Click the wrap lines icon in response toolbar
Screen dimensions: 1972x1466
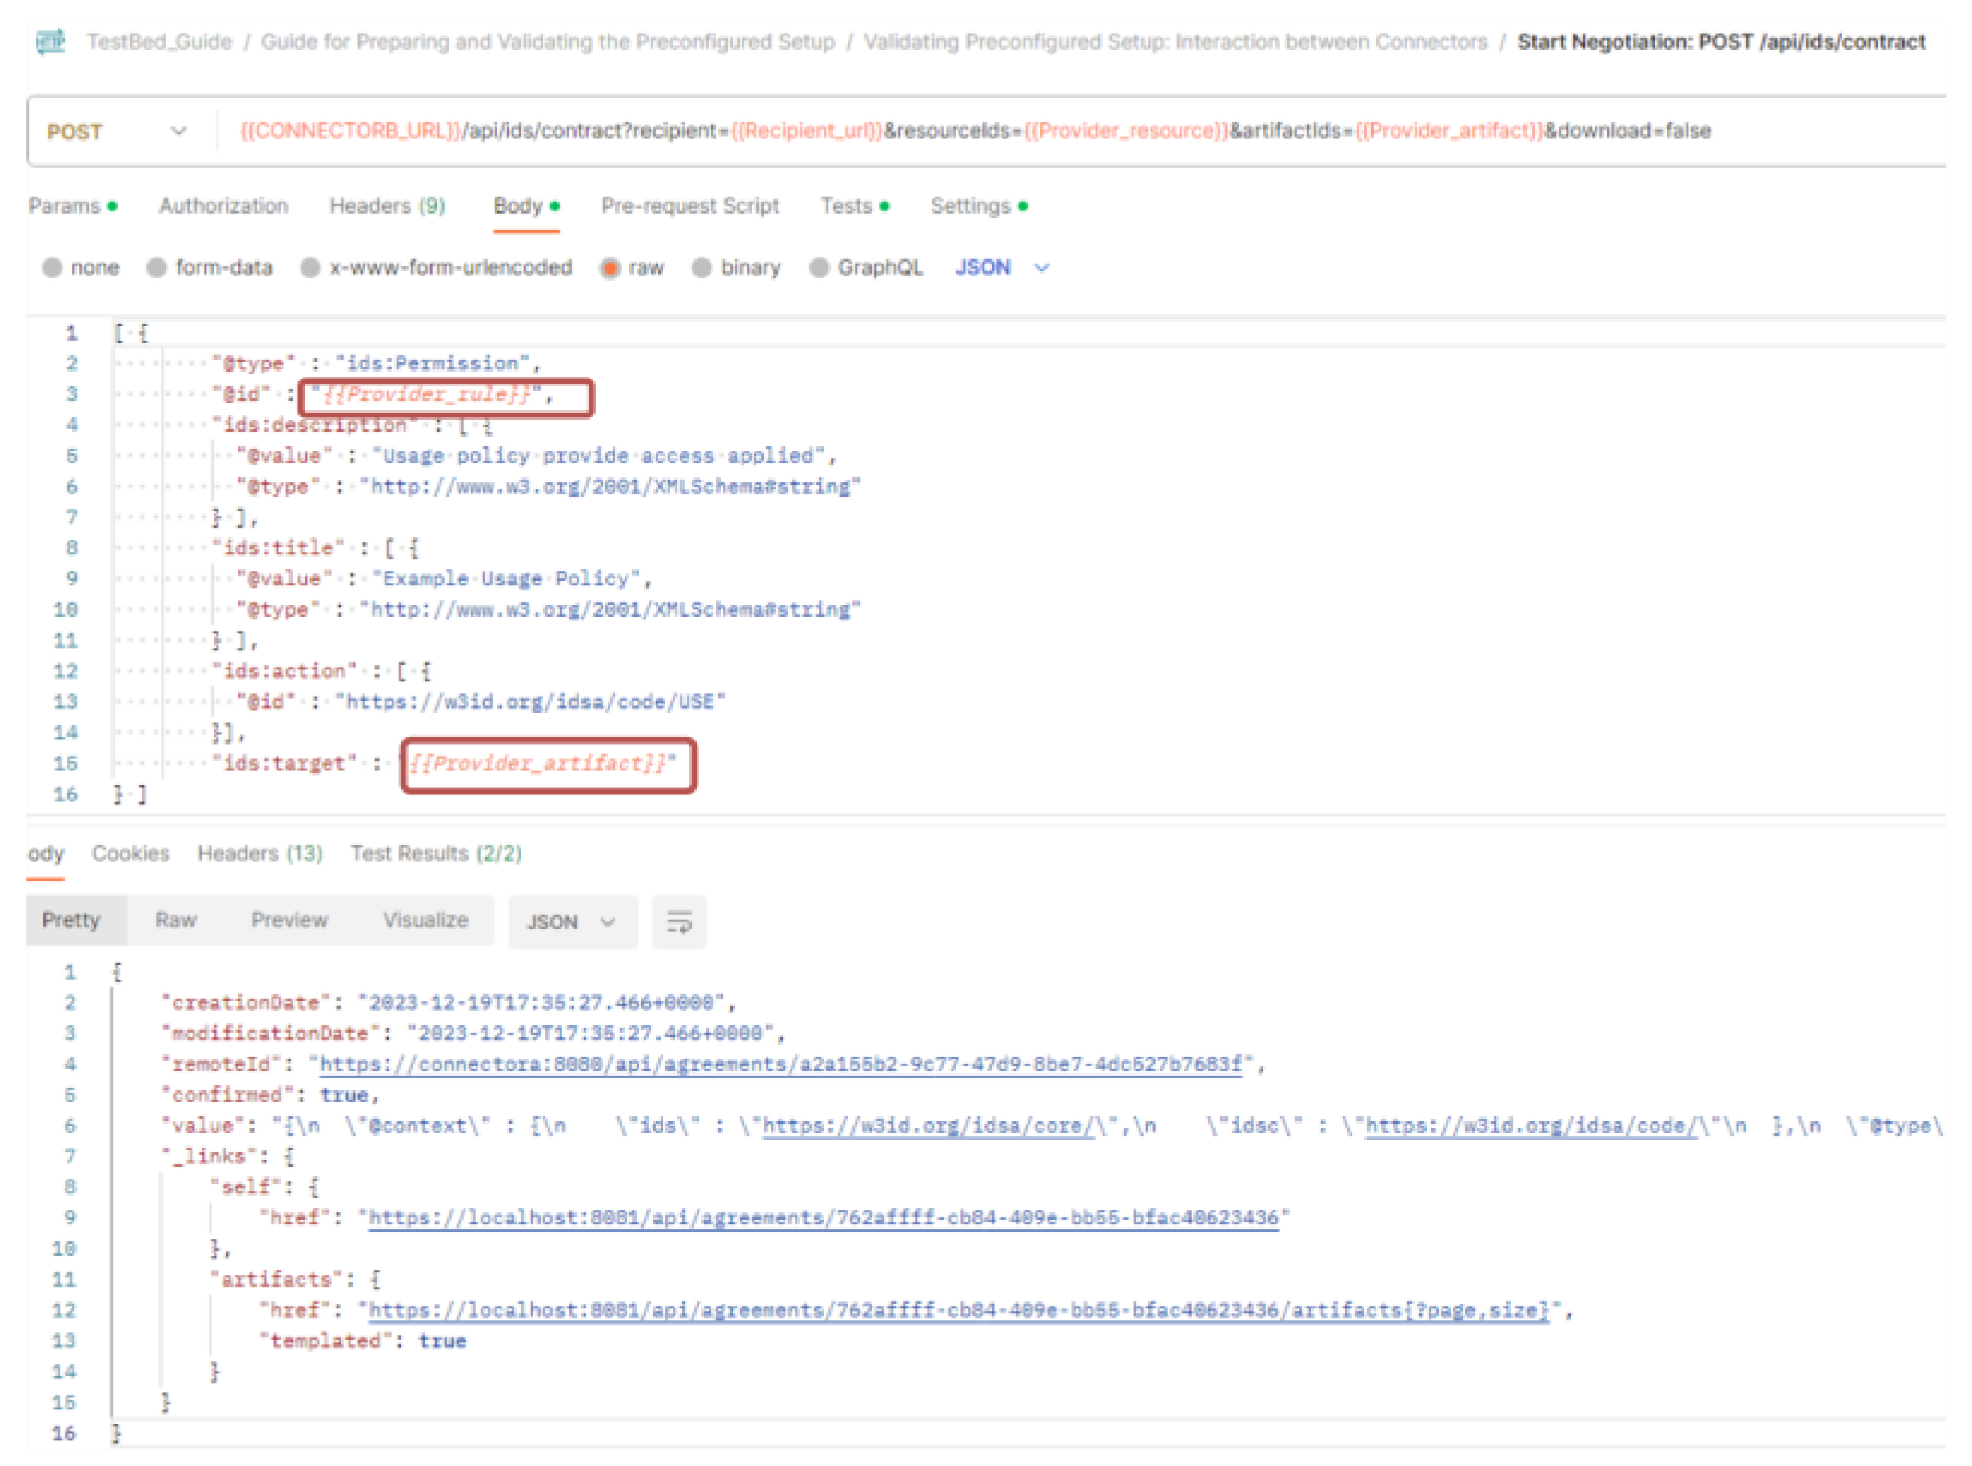pyautogui.click(x=679, y=923)
